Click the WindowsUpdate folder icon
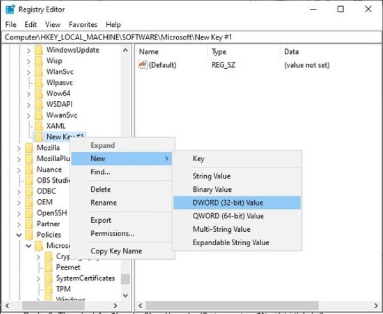 click(x=38, y=50)
